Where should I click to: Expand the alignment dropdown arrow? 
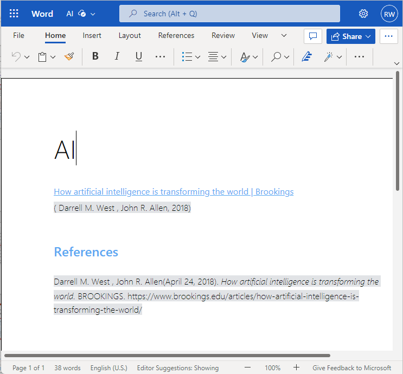224,57
